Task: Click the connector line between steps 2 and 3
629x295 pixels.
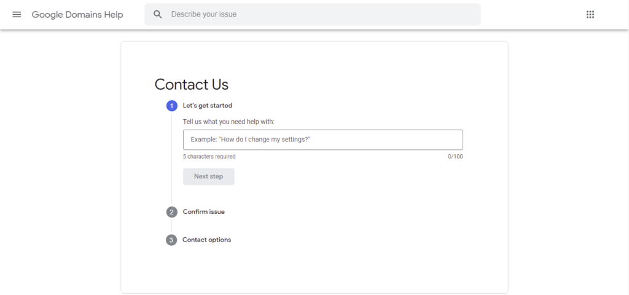Action: (x=172, y=226)
